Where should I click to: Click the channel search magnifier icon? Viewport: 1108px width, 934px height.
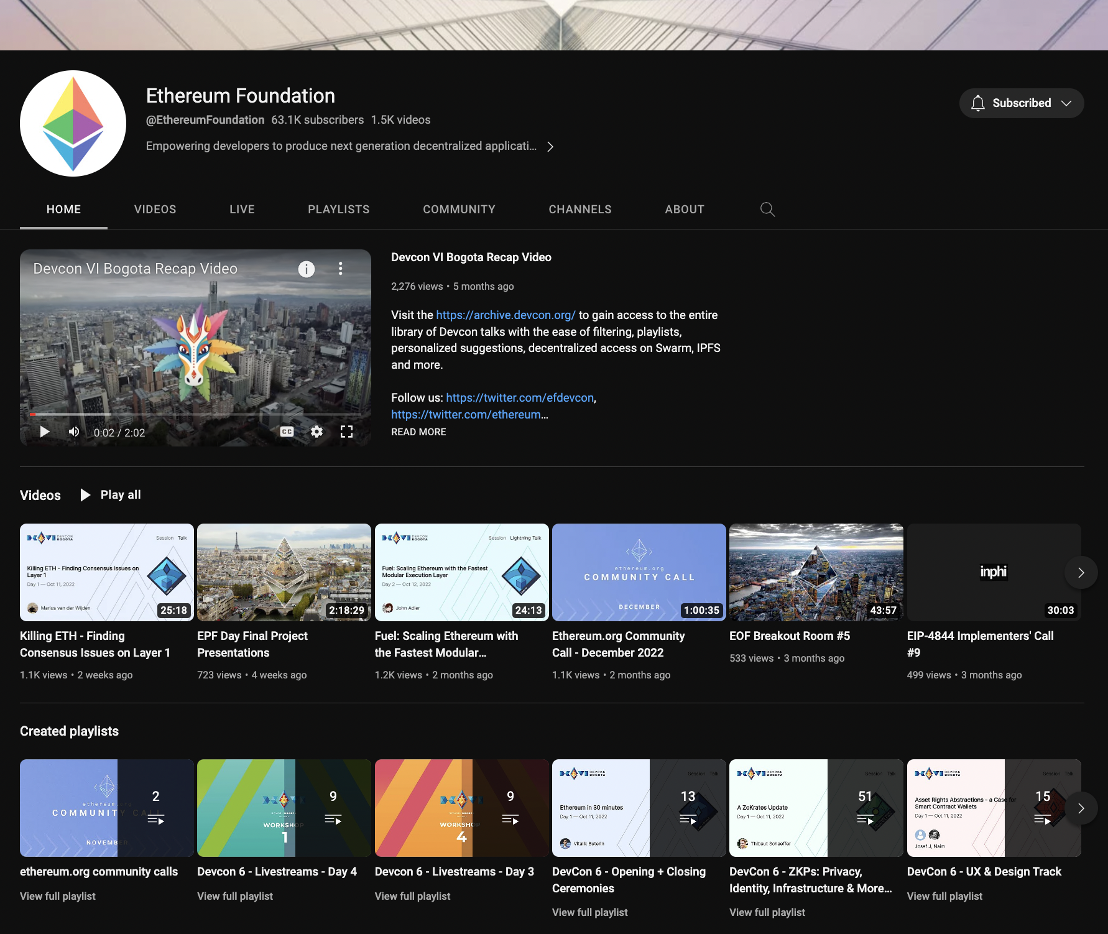[x=767, y=210]
